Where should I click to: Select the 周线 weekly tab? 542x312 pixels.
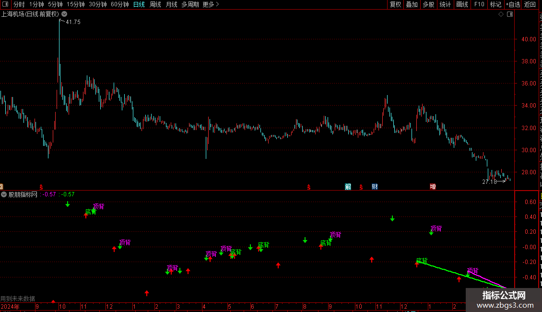click(x=155, y=4)
